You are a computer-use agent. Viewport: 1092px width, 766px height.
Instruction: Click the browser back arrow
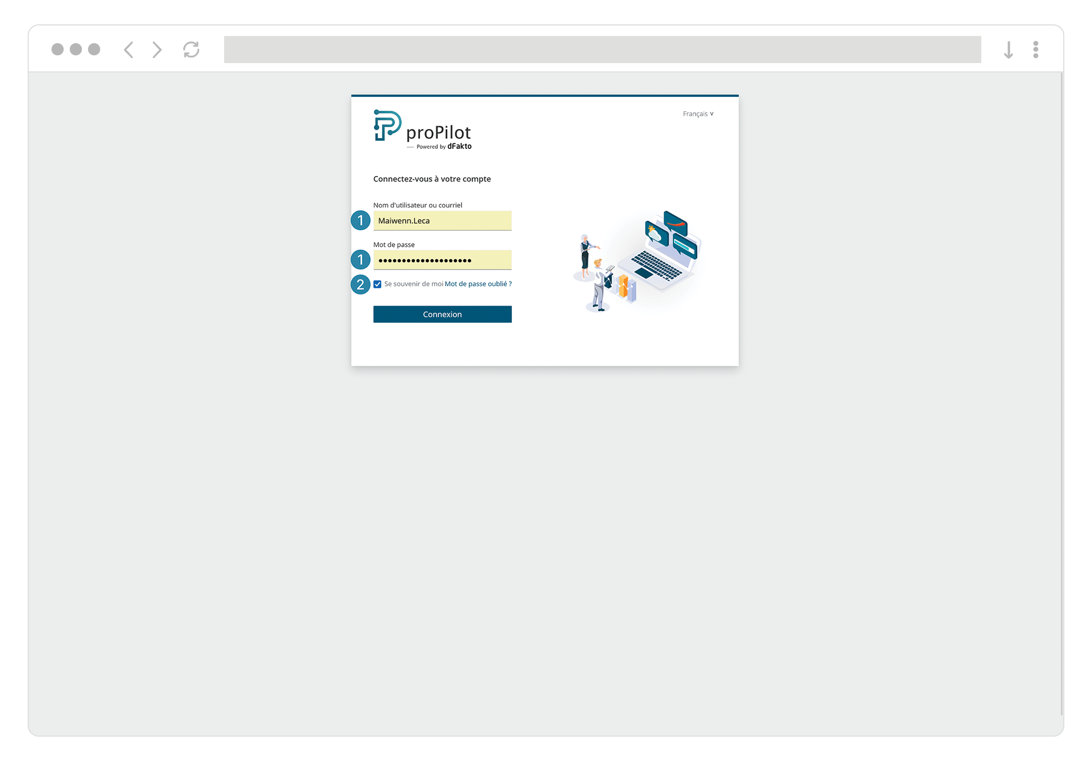tap(128, 49)
